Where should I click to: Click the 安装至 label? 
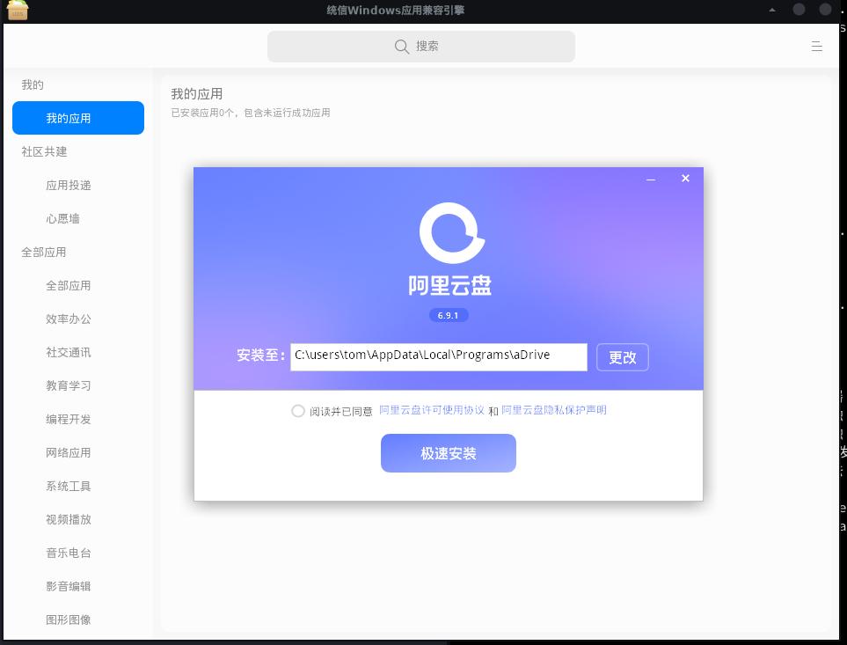point(261,355)
